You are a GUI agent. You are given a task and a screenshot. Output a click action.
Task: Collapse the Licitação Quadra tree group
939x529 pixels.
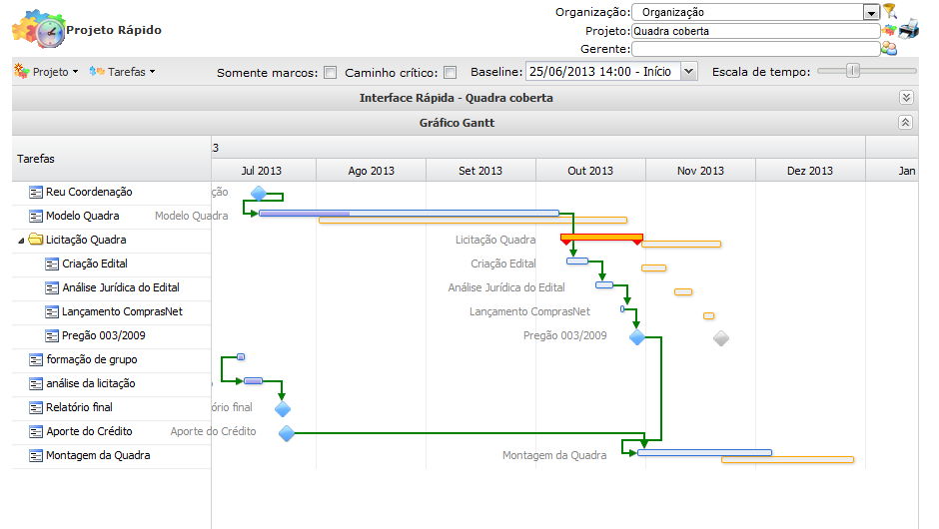pyautogui.click(x=22, y=241)
